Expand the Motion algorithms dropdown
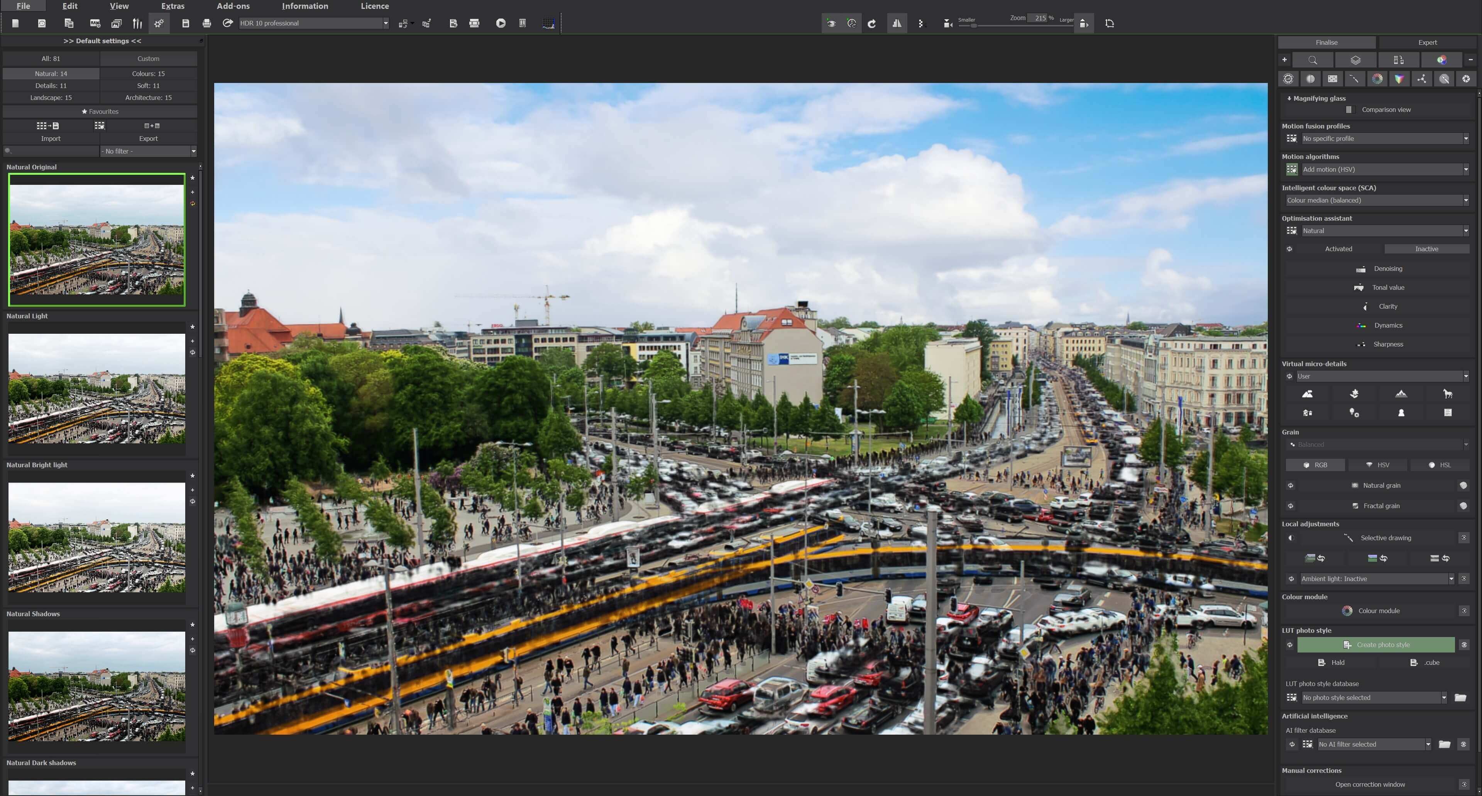This screenshot has width=1482, height=796. click(x=1465, y=169)
